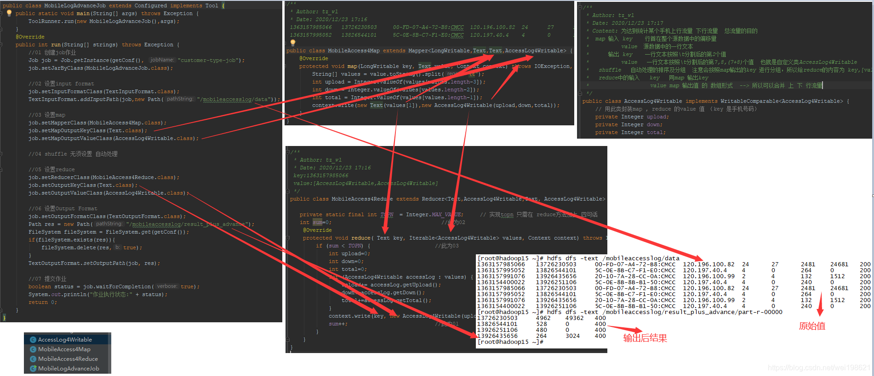Click the output row starting with 13826544101

(x=542, y=324)
